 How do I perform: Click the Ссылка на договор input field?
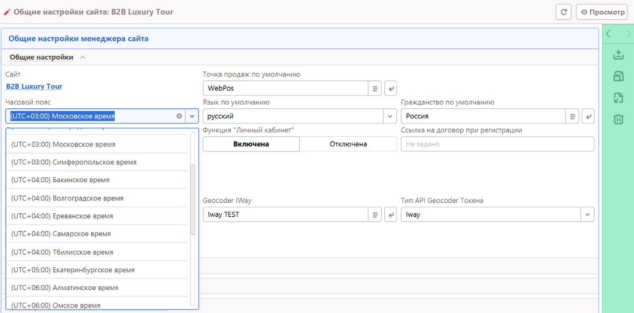[497, 144]
